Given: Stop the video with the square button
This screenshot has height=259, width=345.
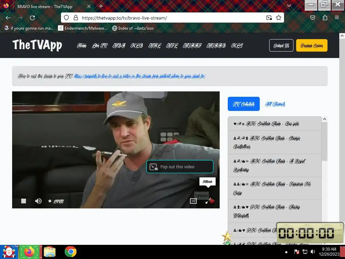Looking at the screenshot, I should coord(24,201).
